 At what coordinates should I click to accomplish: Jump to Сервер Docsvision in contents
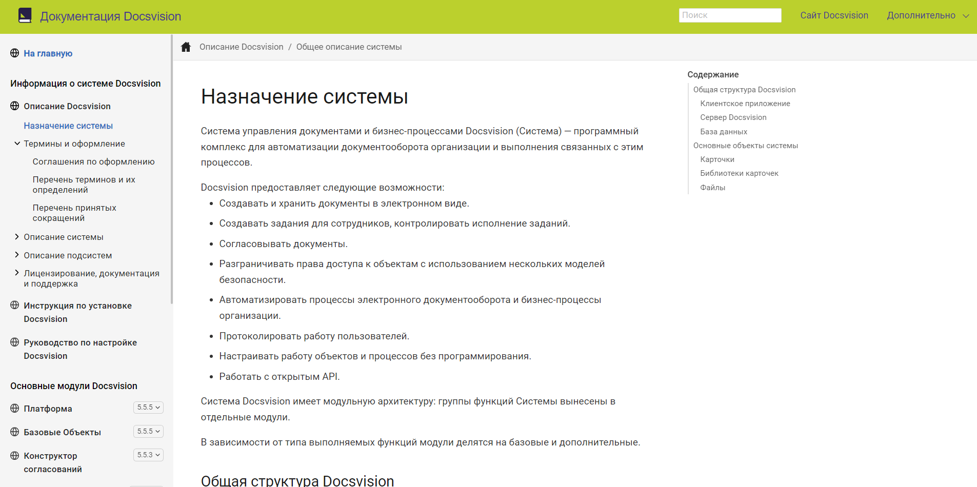tap(733, 117)
